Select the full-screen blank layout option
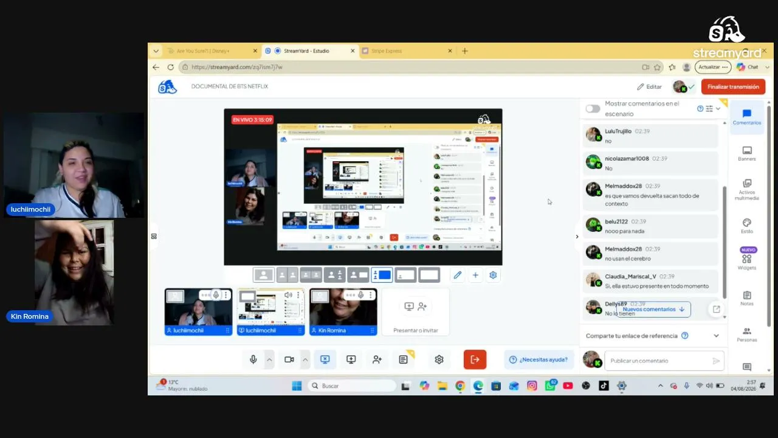This screenshot has height=438, width=778. pos(429,275)
